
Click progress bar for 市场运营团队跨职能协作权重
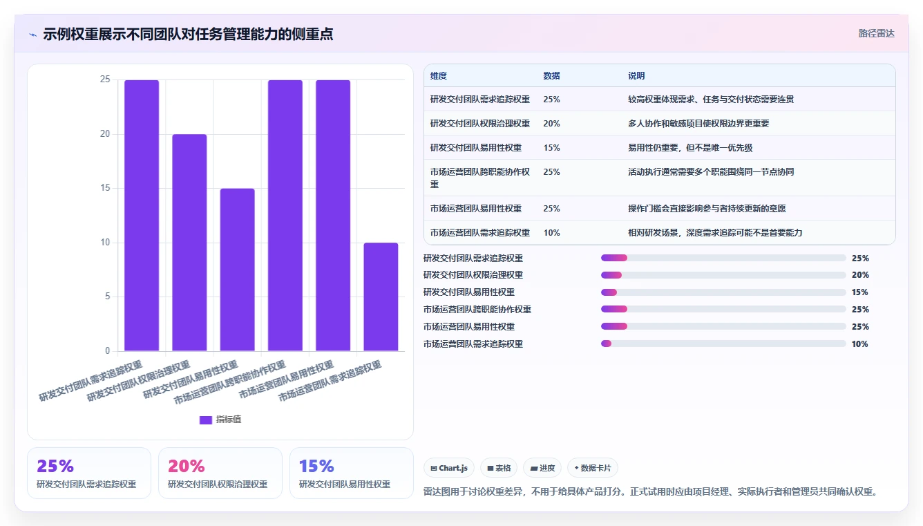[x=723, y=309]
